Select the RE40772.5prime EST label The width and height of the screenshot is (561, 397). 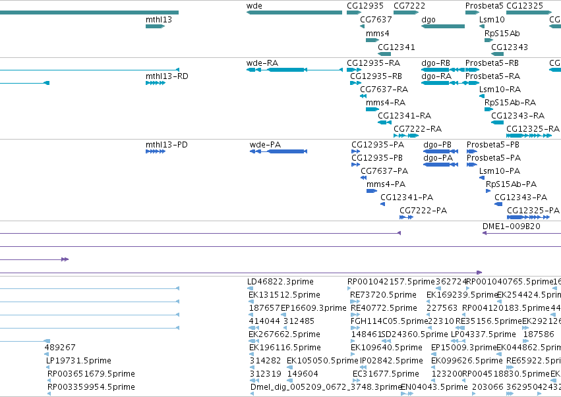click(x=384, y=308)
